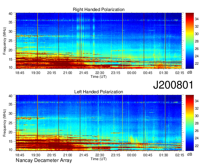The width and height of the screenshot is (202, 164).
Task: Click dB unit beside Right Handed color bar
Action: click(190, 72)
